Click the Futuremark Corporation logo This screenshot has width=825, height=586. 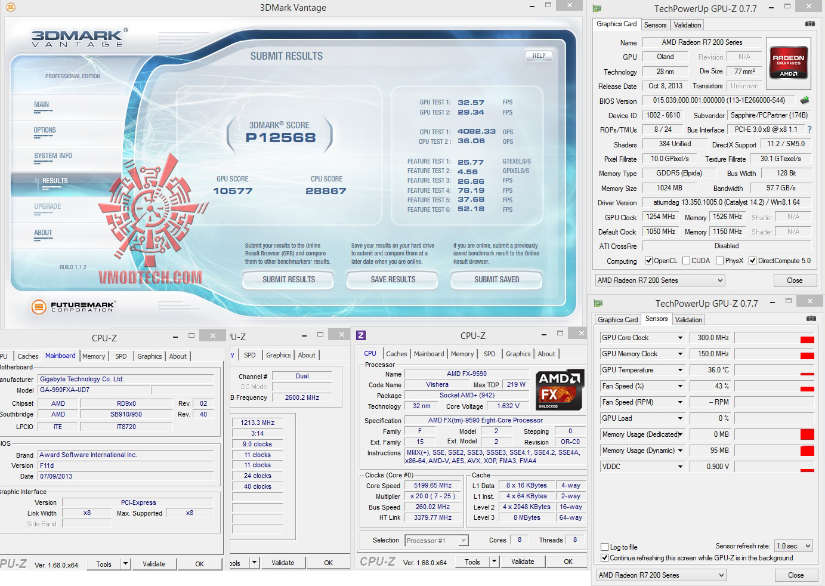coord(73,307)
